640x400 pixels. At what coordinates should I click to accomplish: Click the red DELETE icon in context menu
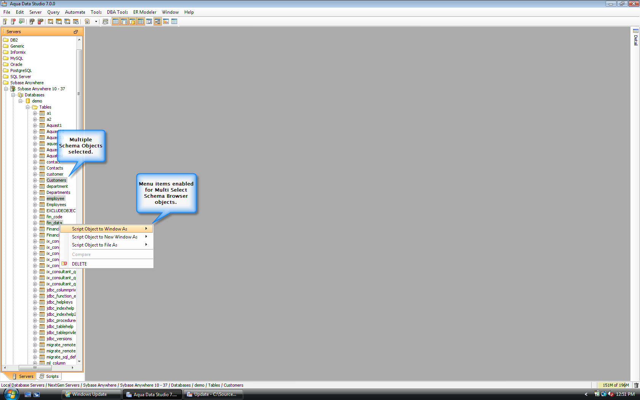pos(64,264)
